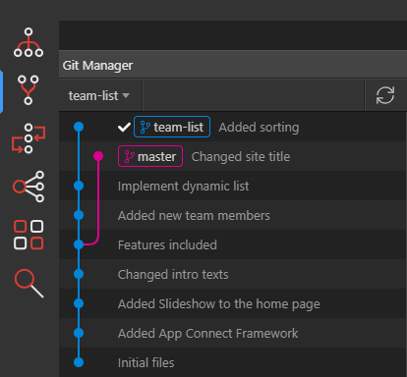Screen dimensions: 407x377
Task: Click the magnifier search icon in sidebar
Action: click(29, 284)
